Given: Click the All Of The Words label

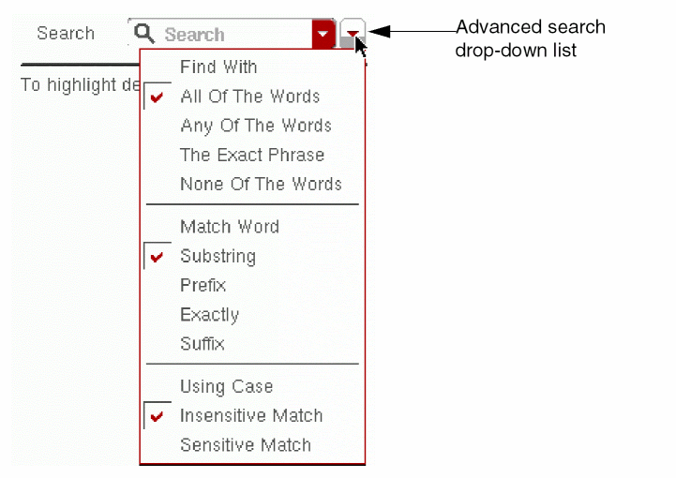Looking at the screenshot, I should [249, 97].
